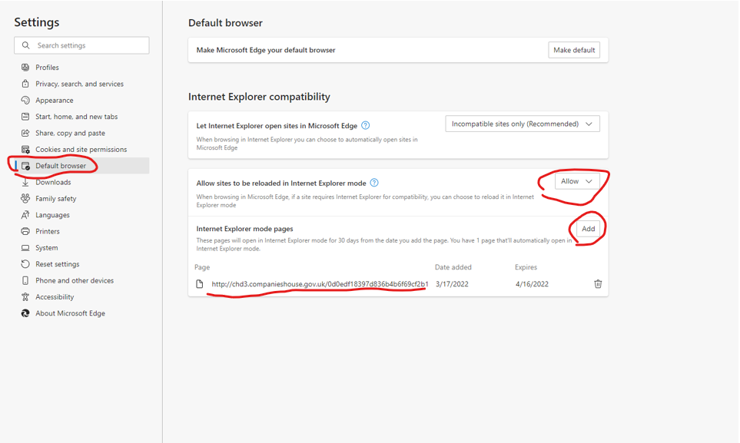Viewport: 740px width, 443px height.
Task: Click the Expires column header
Action: click(526, 267)
